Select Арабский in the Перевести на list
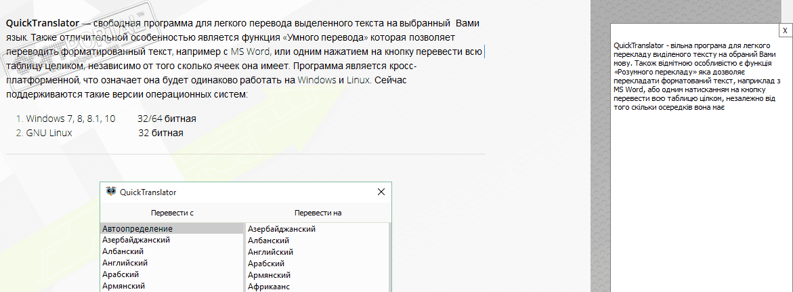This screenshot has height=292, width=793. point(317,264)
